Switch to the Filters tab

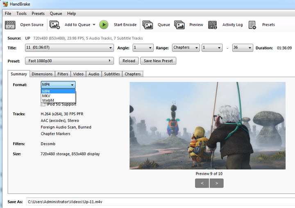[x=63, y=74]
